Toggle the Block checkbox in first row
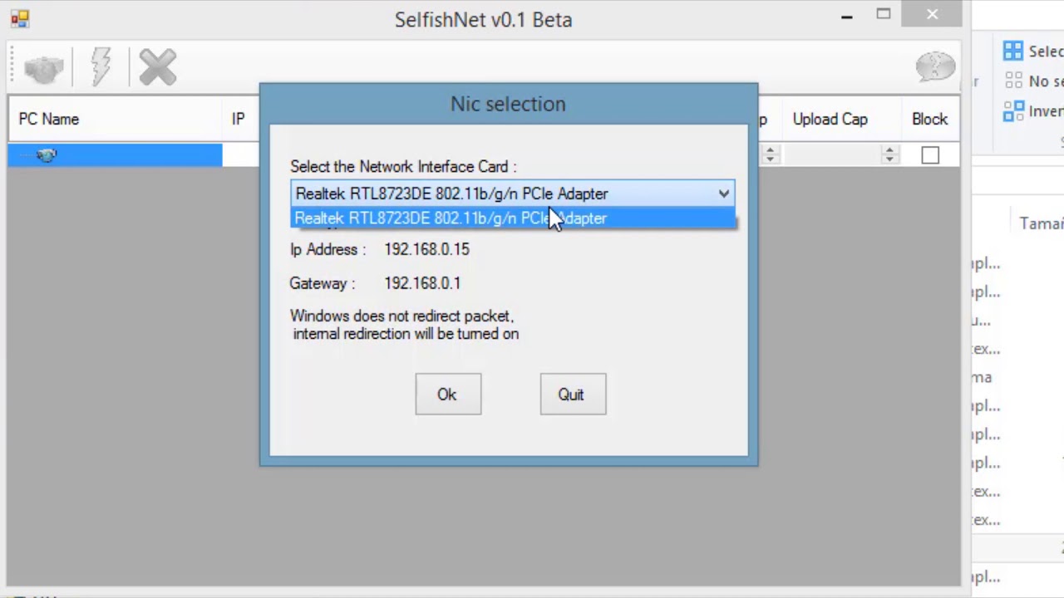The image size is (1064, 598). tap(930, 155)
